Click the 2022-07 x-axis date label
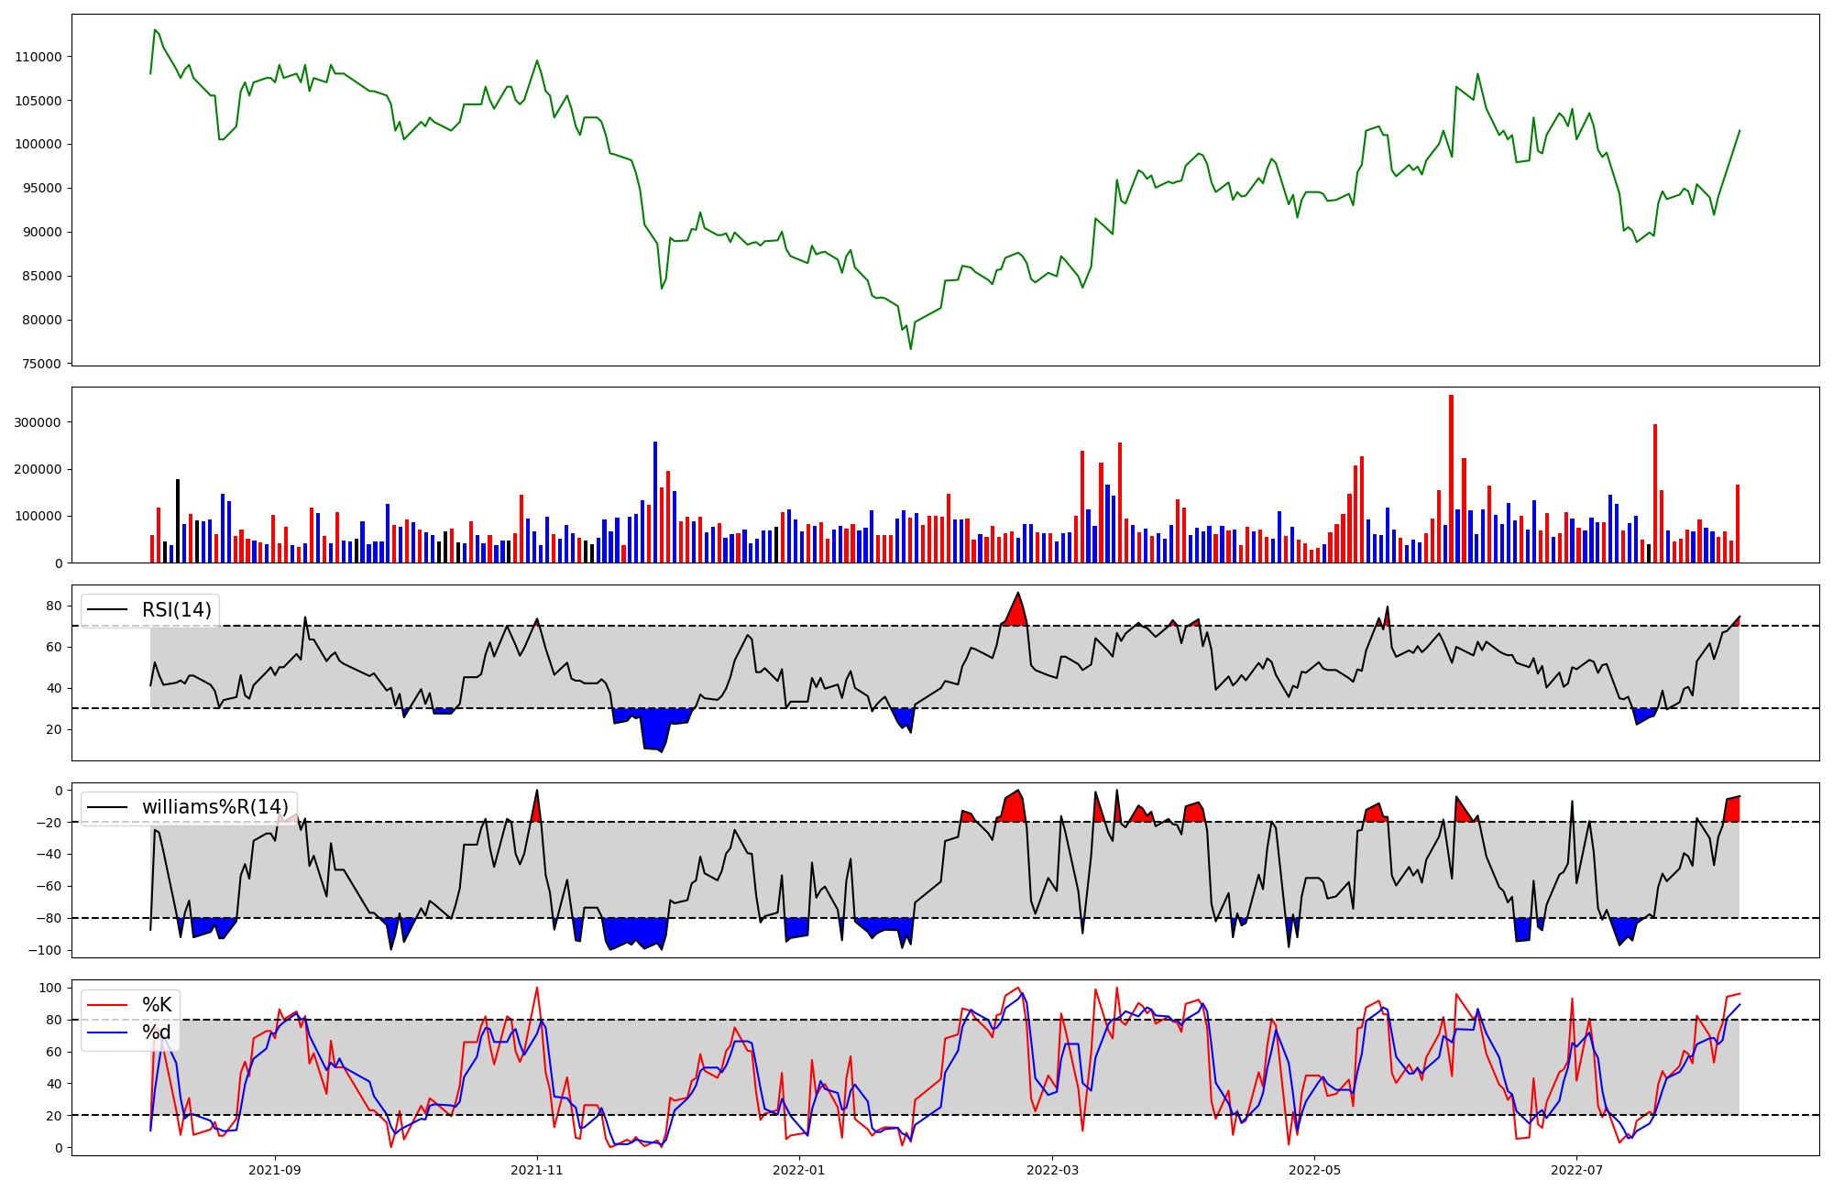This screenshot has width=1833, height=1191. tap(1577, 1170)
